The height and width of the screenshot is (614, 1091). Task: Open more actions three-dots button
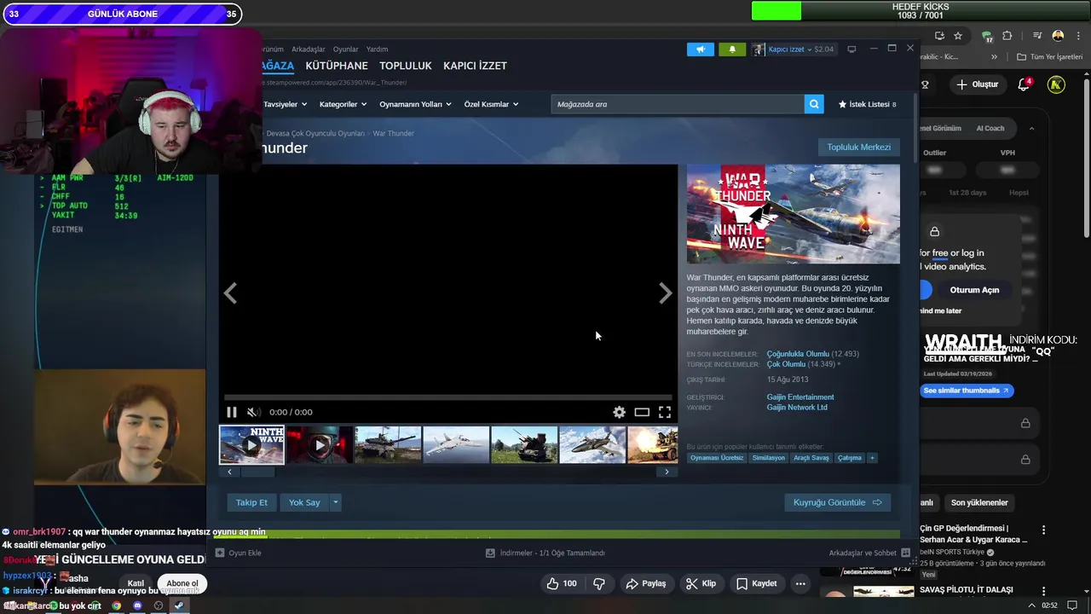click(800, 583)
